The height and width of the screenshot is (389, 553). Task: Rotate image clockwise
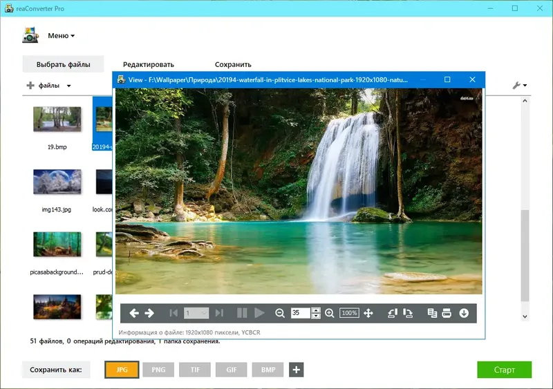(408, 313)
